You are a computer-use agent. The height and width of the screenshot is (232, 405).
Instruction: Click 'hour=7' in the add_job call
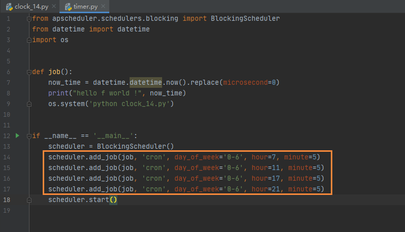click(264, 157)
